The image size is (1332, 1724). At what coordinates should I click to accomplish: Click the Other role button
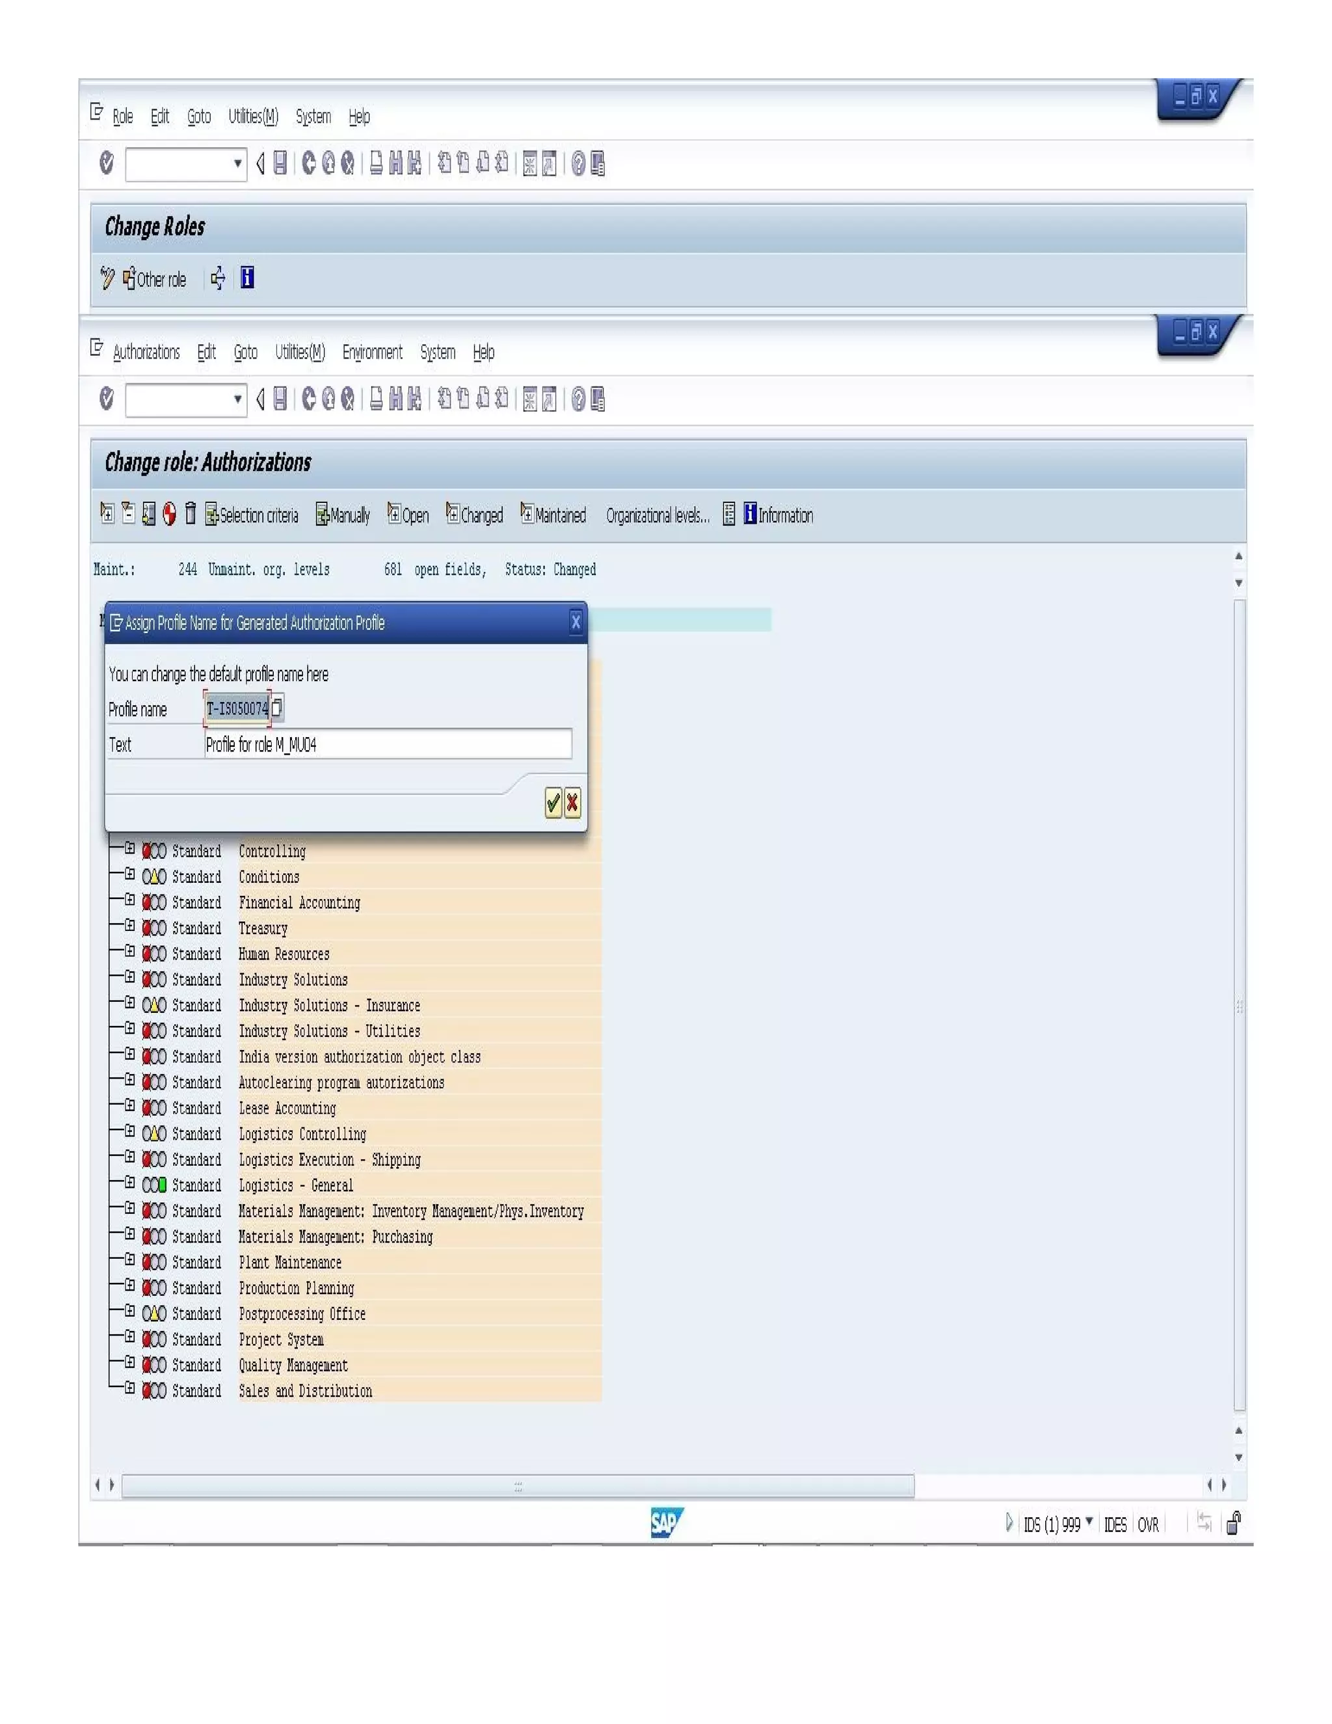point(155,280)
